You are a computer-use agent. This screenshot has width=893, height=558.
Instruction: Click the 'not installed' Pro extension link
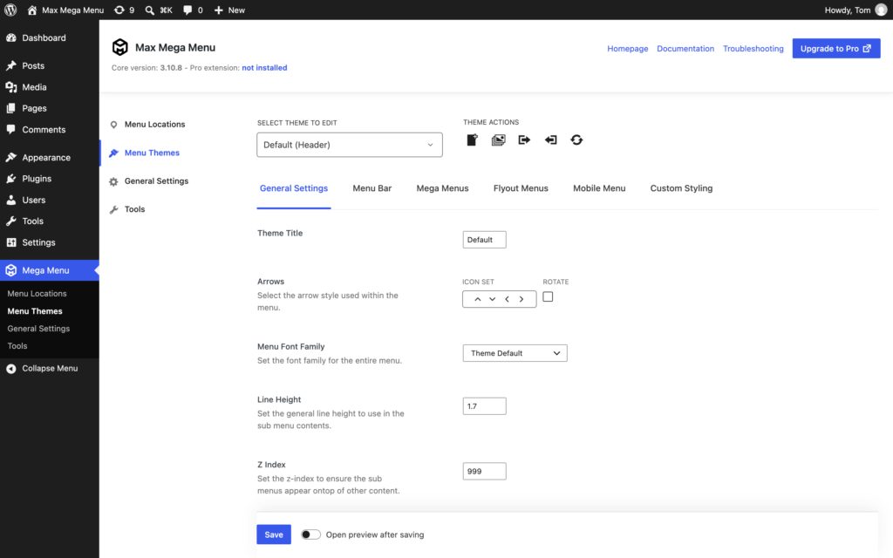pos(264,68)
